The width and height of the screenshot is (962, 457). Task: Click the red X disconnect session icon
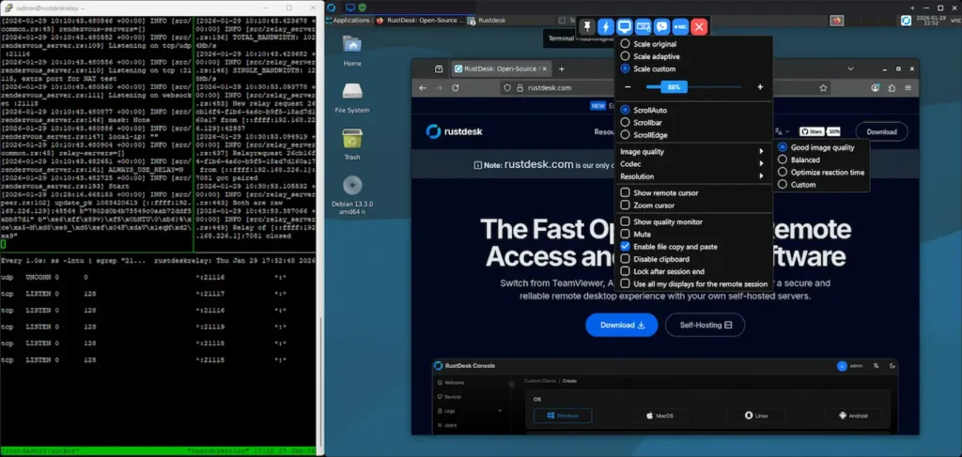[x=699, y=26]
